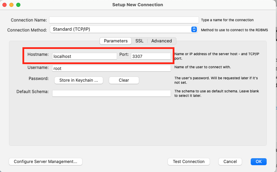277x172 pixels.
Task: Minimize the window with the yellow button
Action: [11, 5]
